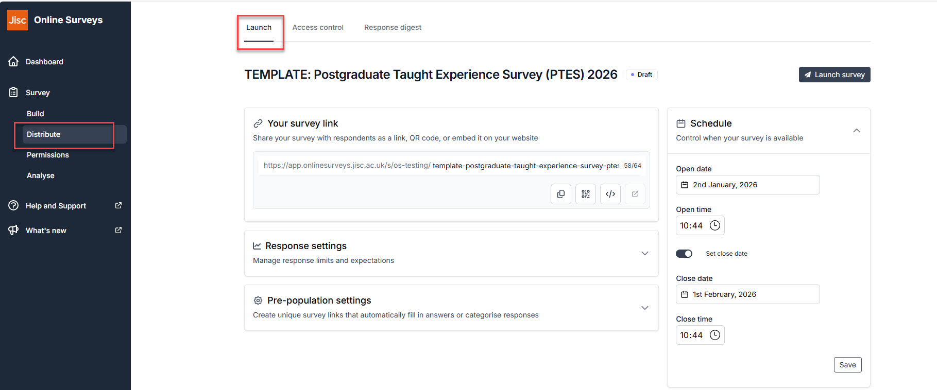Screen dimensions: 937x390
Task: Open the Open date picker field
Action: click(x=747, y=185)
